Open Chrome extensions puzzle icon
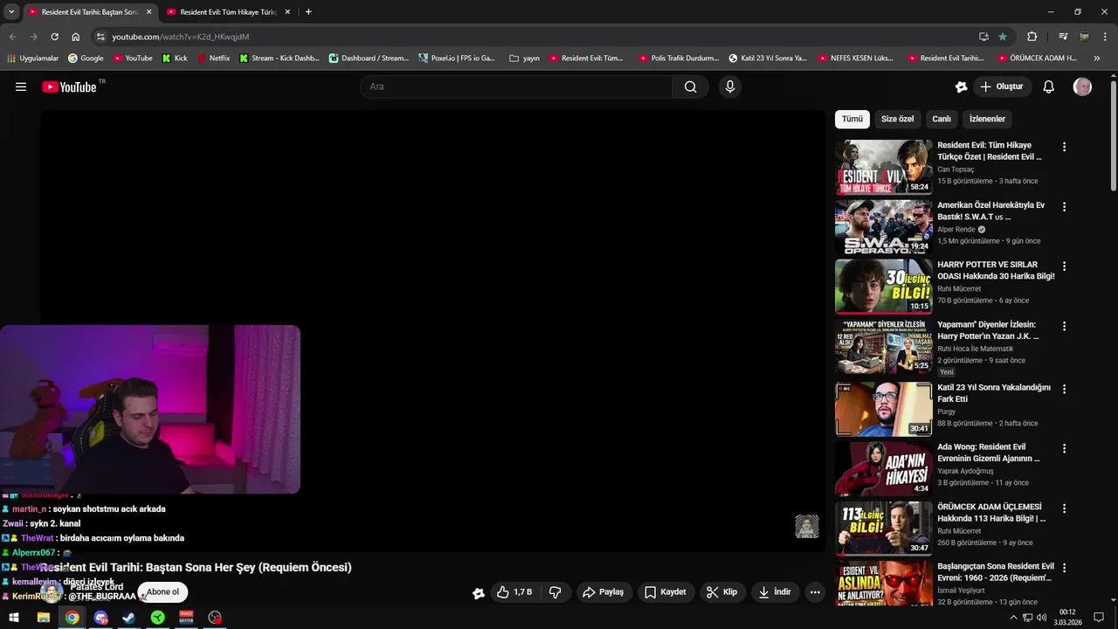The width and height of the screenshot is (1118, 629). [x=1032, y=37]
